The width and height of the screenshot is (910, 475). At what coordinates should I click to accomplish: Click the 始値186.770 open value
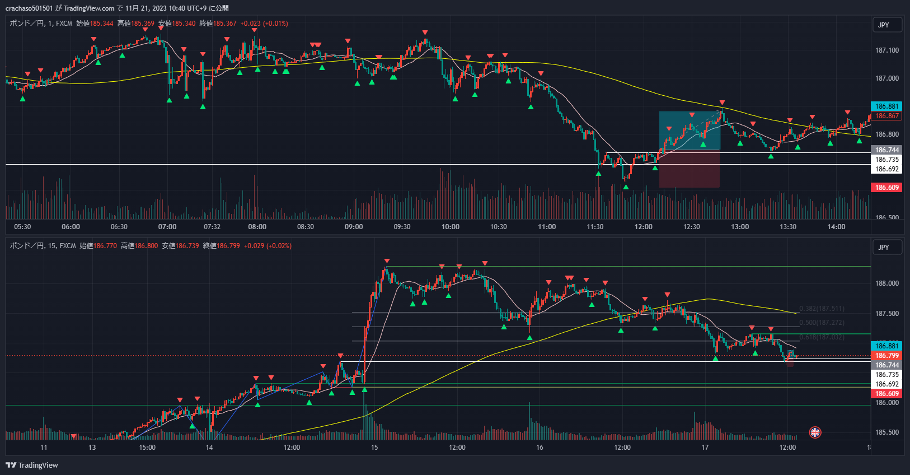[98, 246]
